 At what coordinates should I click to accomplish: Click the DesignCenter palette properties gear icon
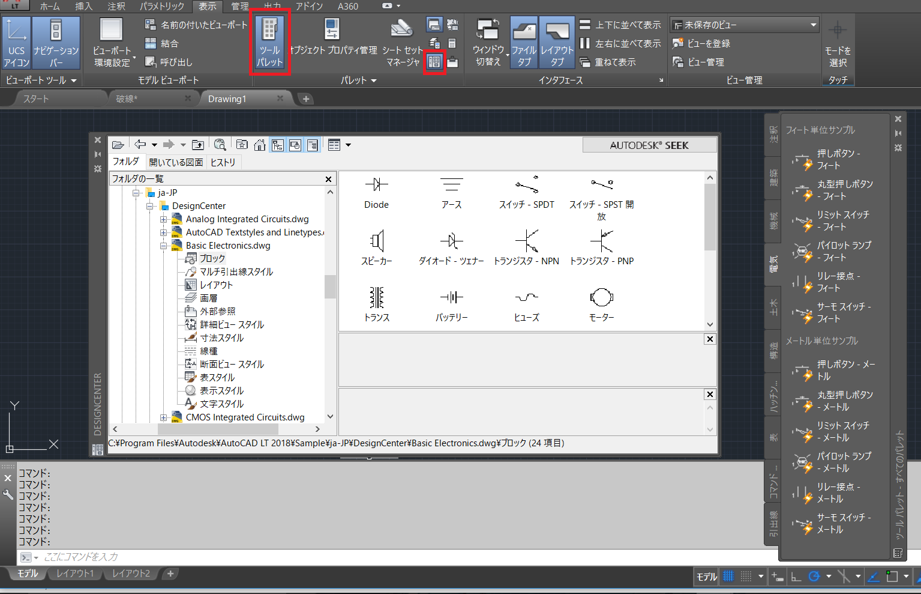click(x=98, y=169)
